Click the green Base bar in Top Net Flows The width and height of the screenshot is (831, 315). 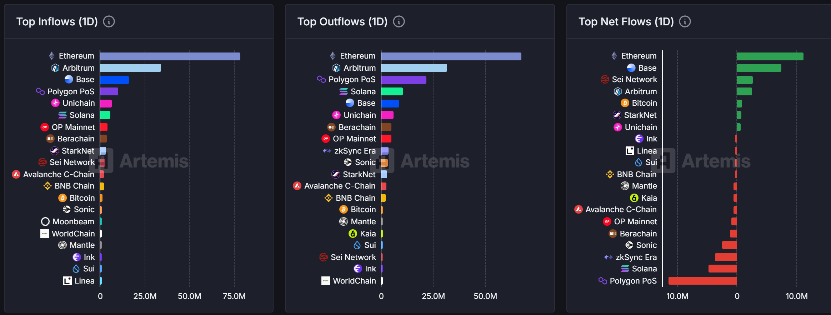coord(759,68)
